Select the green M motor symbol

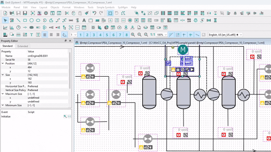(x=183, y=49)
